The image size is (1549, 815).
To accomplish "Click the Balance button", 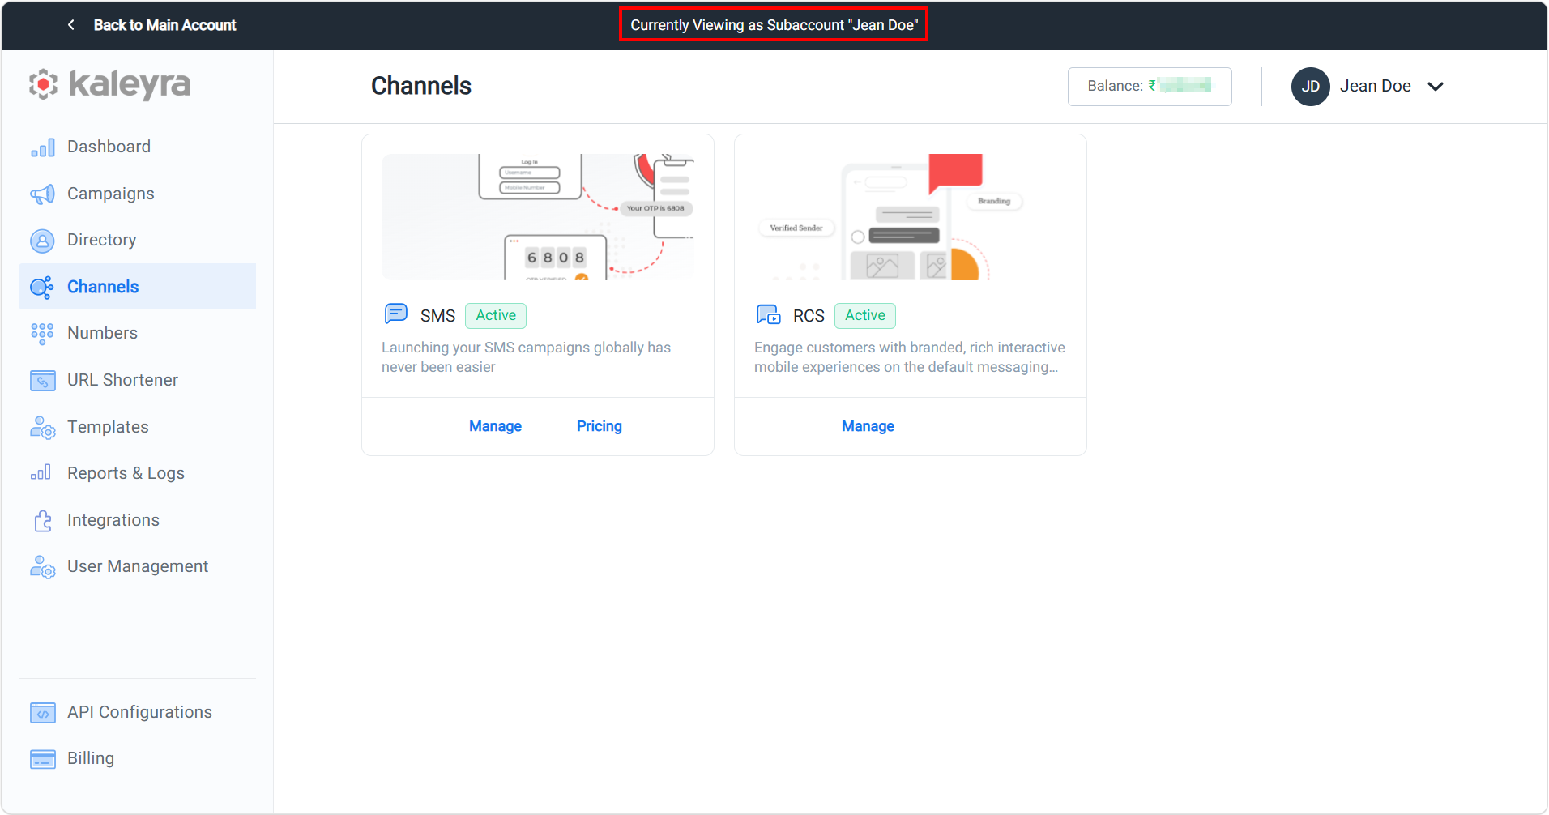I will pyautogui.click(x=1150, y=87).
